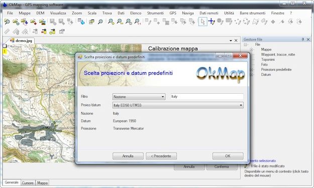The image size is (314, 188).
Task: Click magnifier icon with square frame
Action: (x=129, y=22)
